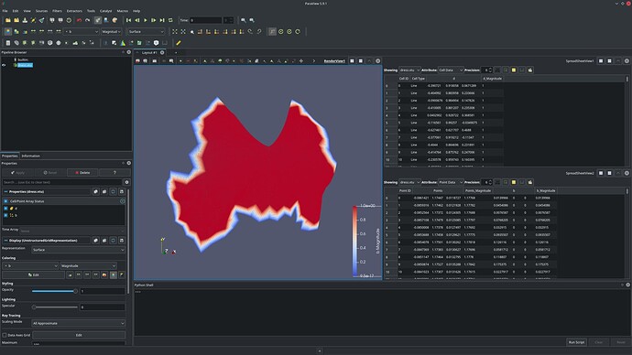Click the capture screenshot icon in RenderView toolbar
The width and height of the screenshot is (632, 355).
[155, 61]
